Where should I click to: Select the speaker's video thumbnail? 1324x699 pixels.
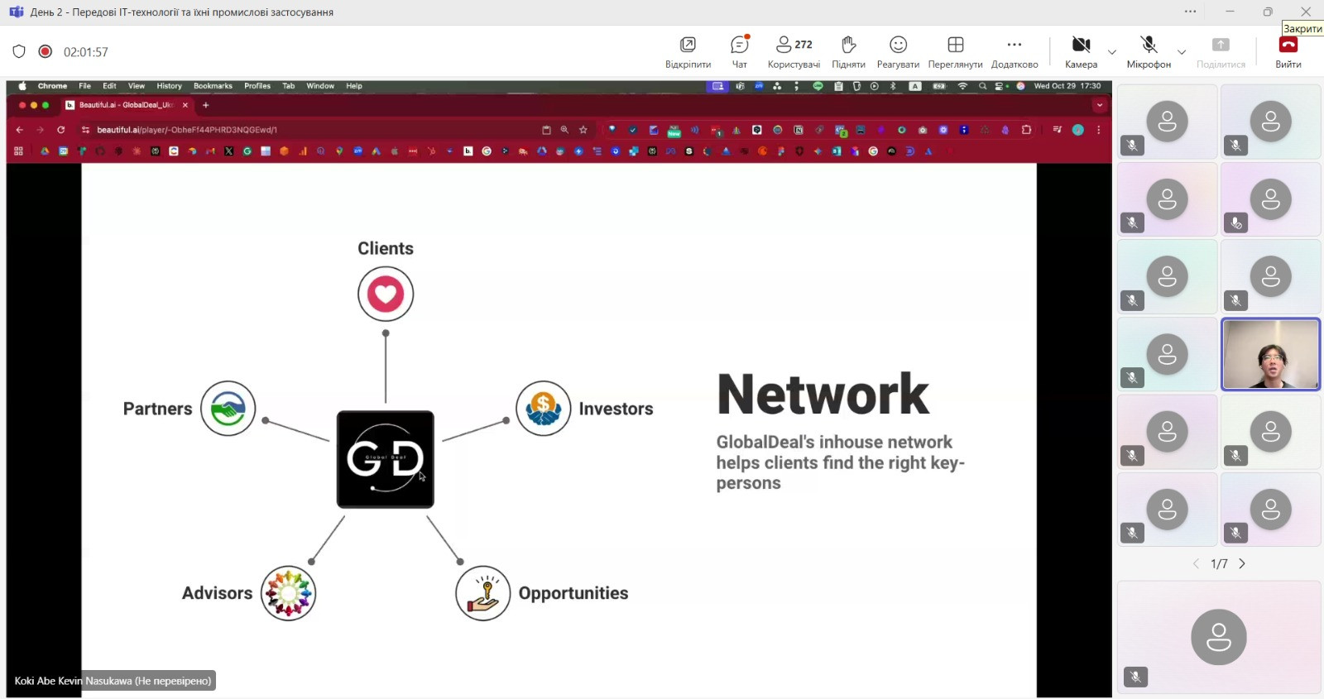pos(1270,354)
